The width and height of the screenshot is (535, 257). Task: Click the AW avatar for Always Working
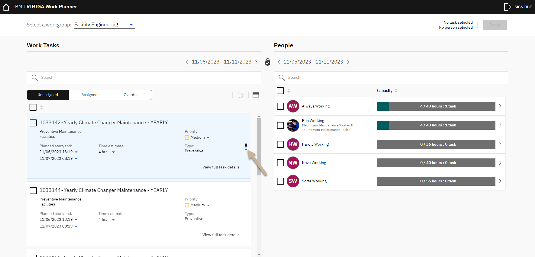(293, 106)
